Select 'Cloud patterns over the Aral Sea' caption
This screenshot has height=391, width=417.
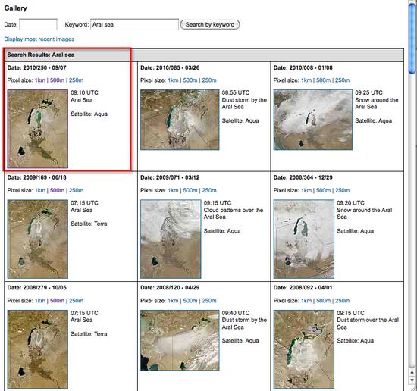click(x=234, y=214)
